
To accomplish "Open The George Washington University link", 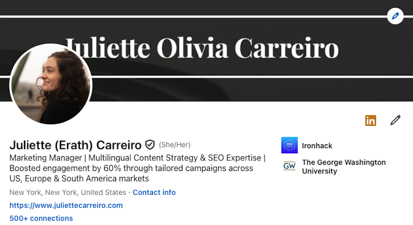I will click(x=344, y=167).
